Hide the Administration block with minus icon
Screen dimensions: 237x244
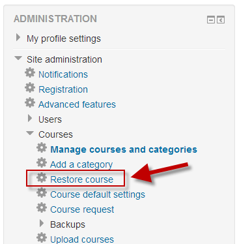point(211,20)
